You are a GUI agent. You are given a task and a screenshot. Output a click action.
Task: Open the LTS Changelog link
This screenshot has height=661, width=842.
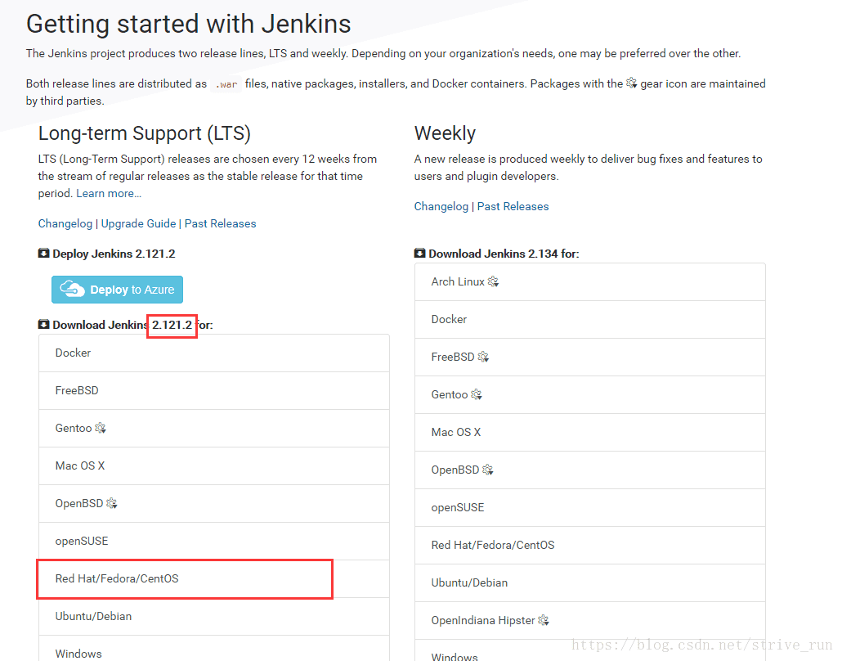pos(65,223)
